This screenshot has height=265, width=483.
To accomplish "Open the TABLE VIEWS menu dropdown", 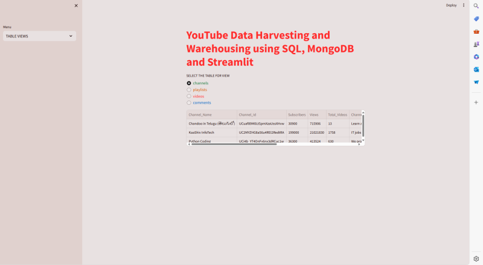I will pyautogui.click(x=39, y=36).
